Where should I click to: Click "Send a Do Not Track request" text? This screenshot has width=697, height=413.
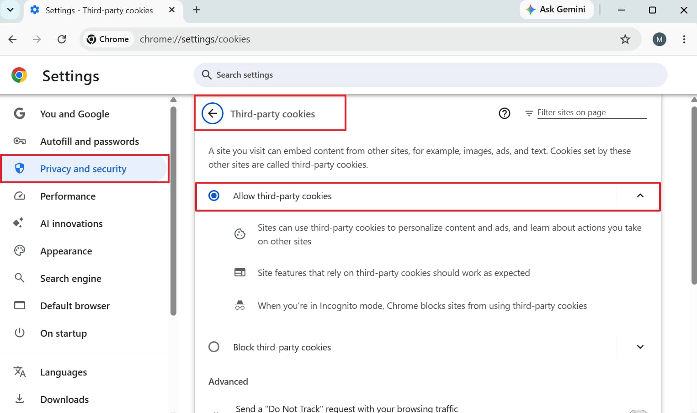click(x=347, y=408)
